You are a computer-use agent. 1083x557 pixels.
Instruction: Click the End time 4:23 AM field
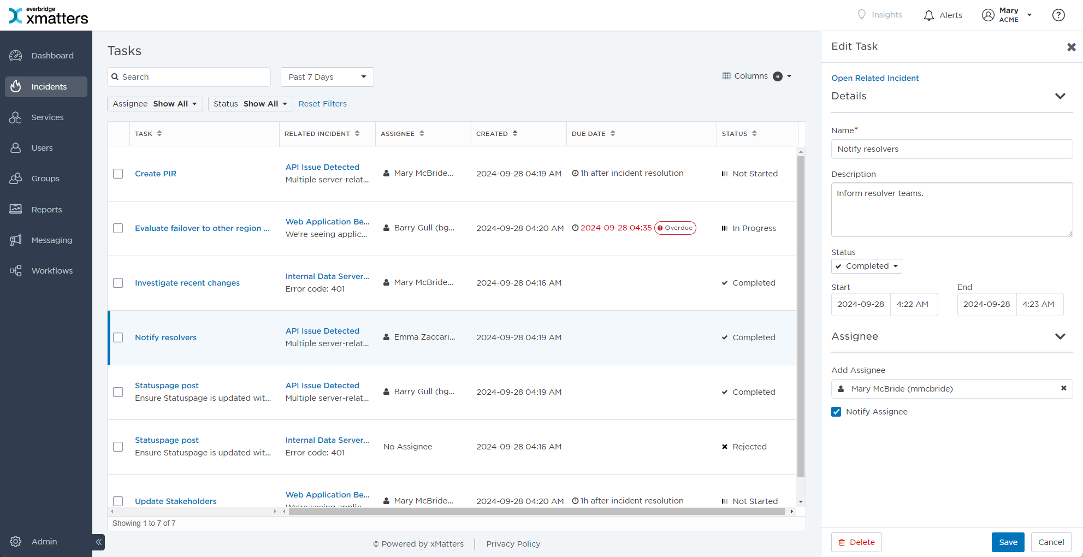pos(1039,304)
